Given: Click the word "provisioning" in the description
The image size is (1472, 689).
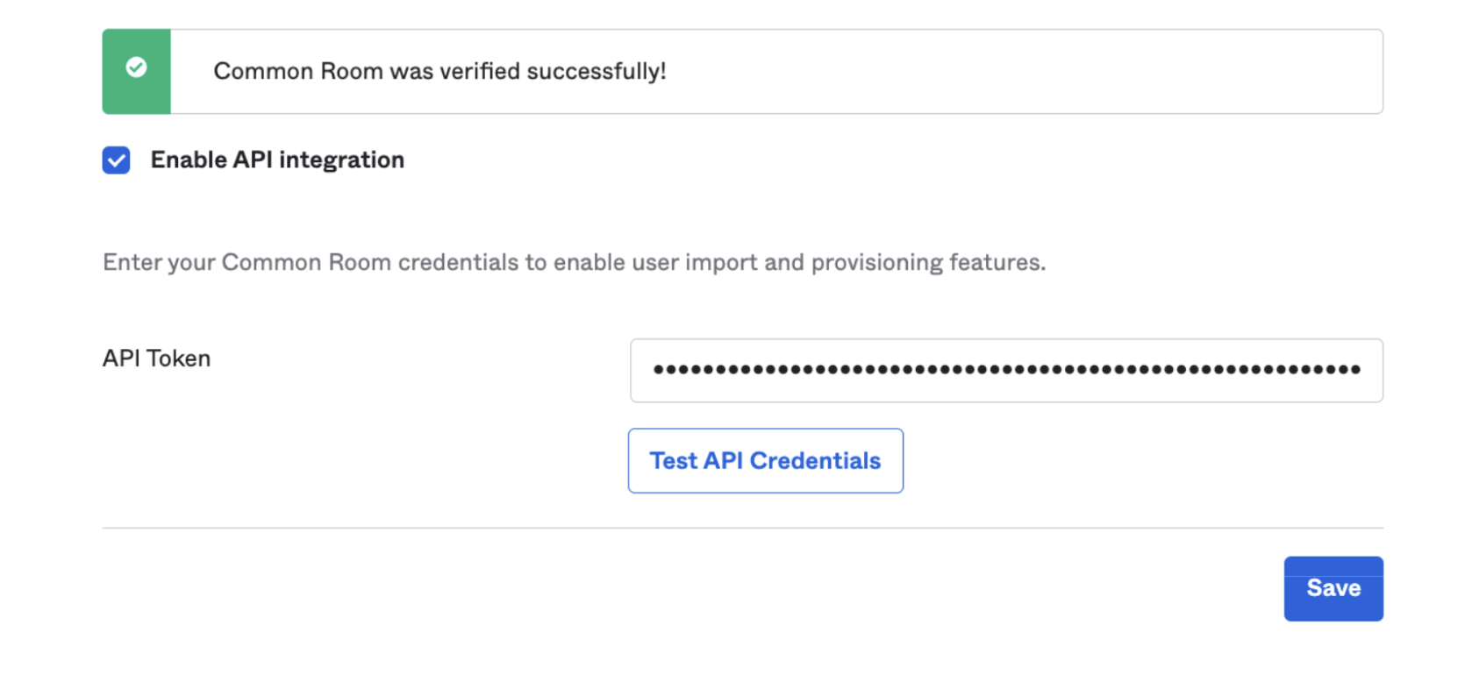Looking at the screenshot, I should [x=865, y=262].
